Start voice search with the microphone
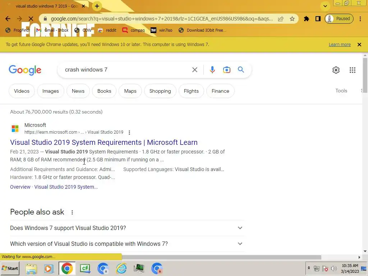This screenshot has width=368, height=276. coord(212,70)
